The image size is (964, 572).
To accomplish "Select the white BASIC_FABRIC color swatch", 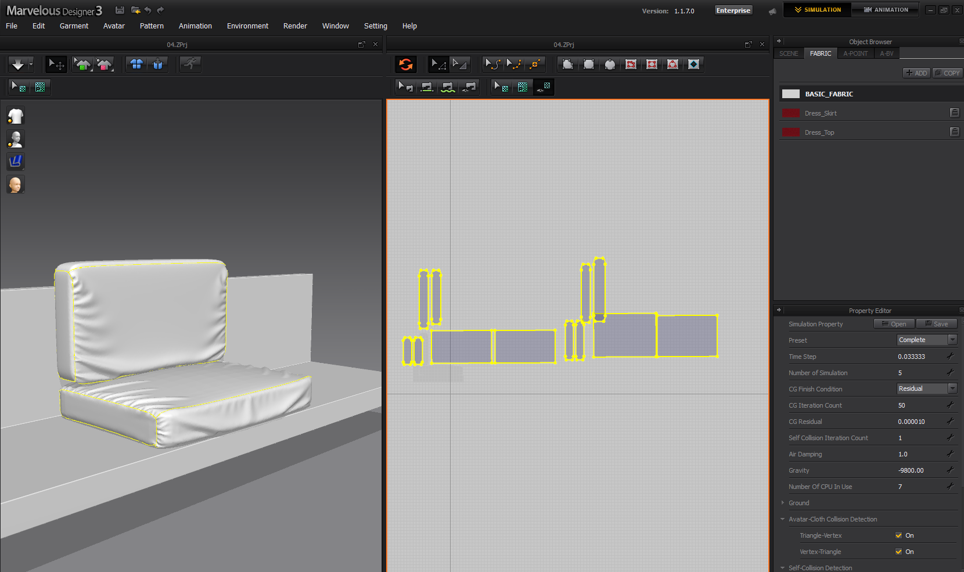I will pos(791,94).
